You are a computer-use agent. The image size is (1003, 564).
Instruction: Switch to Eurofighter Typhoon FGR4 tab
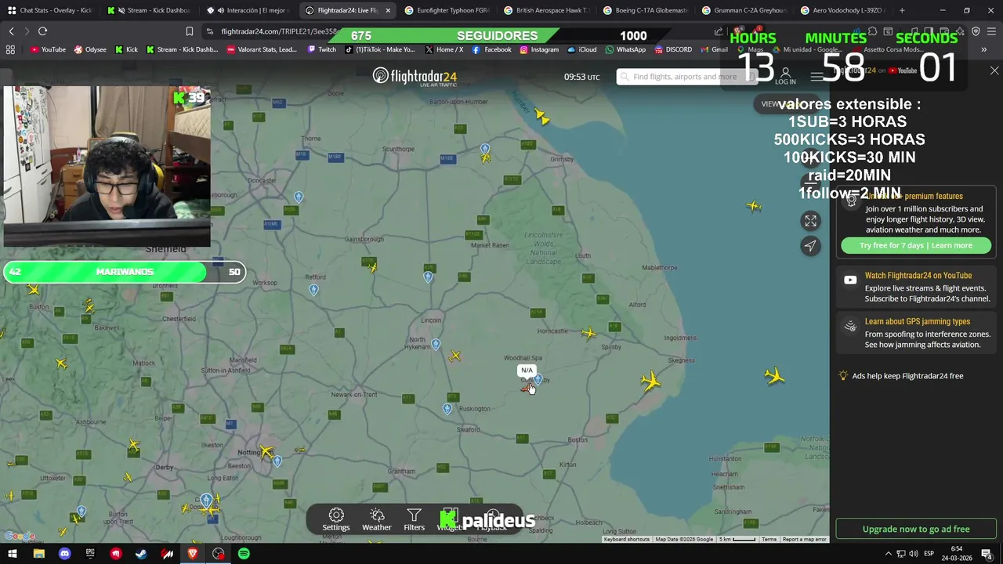click(449, 10)
